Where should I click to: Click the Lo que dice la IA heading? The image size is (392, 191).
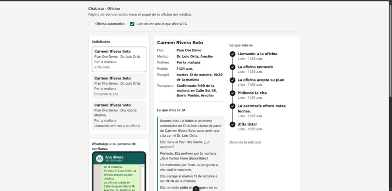point(171,110)
